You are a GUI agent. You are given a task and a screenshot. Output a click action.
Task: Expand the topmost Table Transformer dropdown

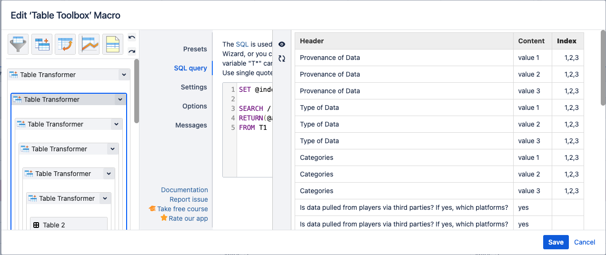tap(124, 75)
